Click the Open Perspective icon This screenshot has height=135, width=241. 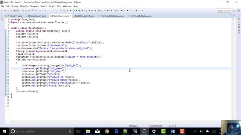pos(234,11)
